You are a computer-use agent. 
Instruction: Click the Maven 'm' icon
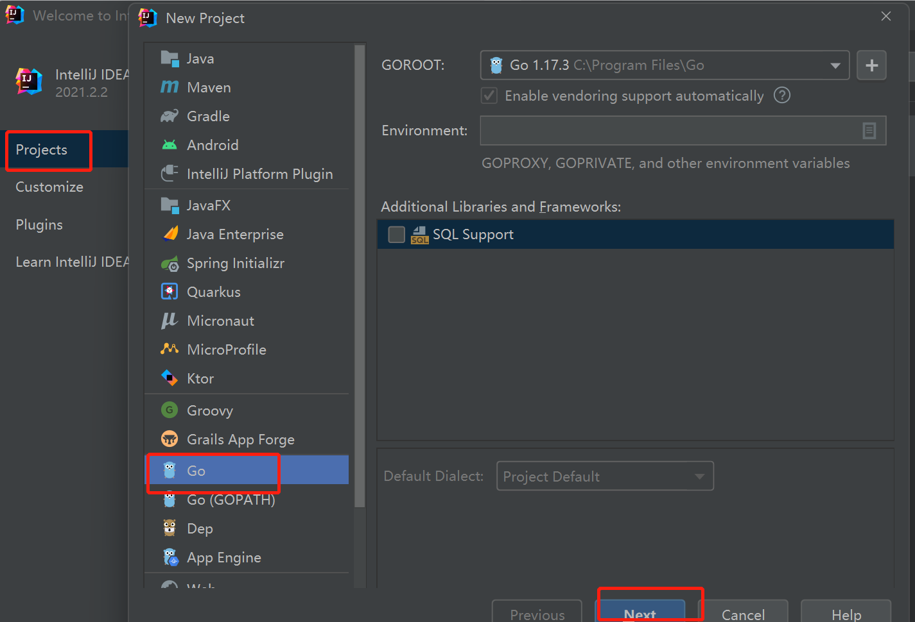coord(170,87)
